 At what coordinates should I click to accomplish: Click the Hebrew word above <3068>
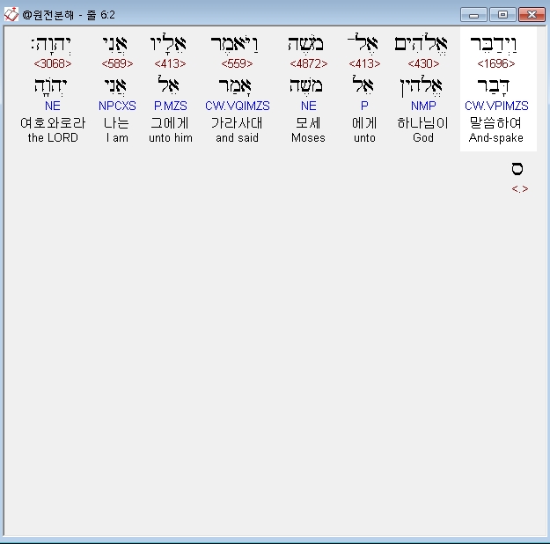tap(51, 44)
